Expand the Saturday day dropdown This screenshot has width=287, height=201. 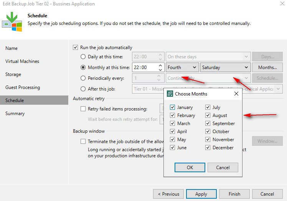pos(225,68)
